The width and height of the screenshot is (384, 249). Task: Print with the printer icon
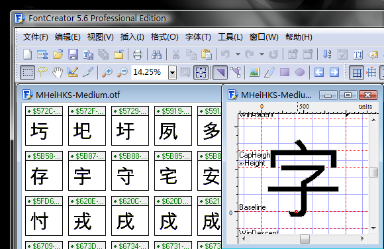click(x=138, y=54)
